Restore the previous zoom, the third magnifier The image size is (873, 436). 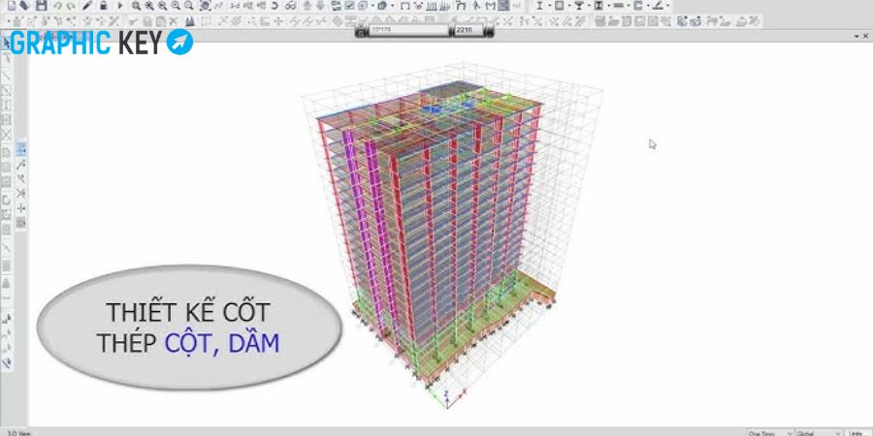(162, 6)
